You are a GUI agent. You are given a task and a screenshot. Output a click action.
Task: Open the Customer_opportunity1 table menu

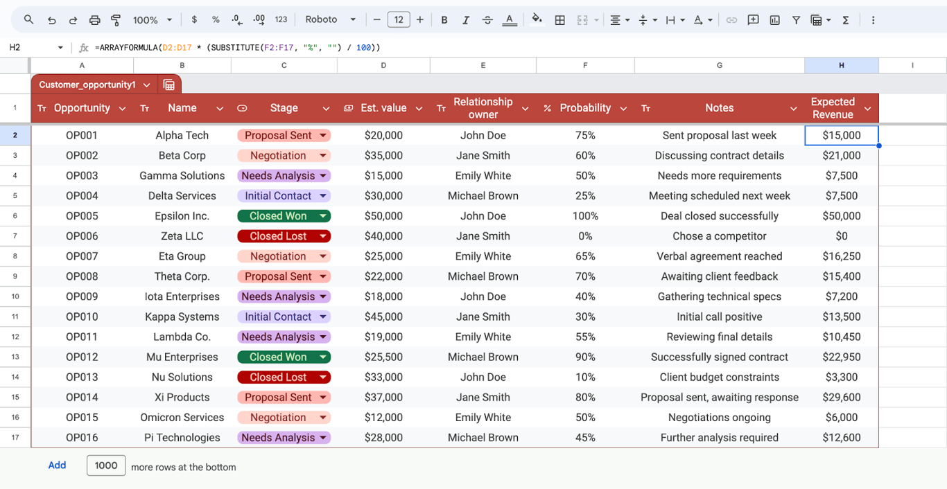(146, 85)
